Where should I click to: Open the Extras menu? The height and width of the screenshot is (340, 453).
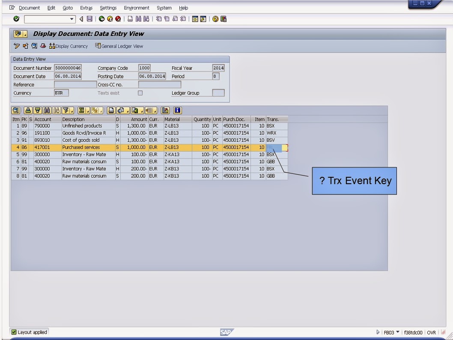click(x=86, y=8)
